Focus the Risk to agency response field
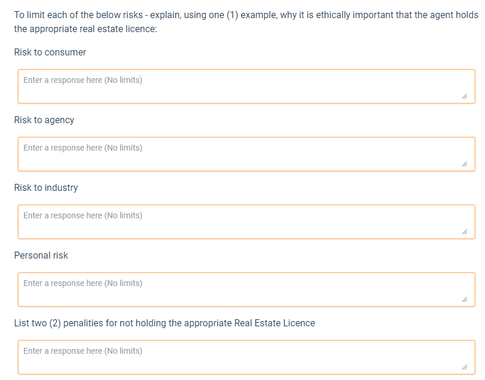The height and width of the screenshot is (380, 485). 247,154
